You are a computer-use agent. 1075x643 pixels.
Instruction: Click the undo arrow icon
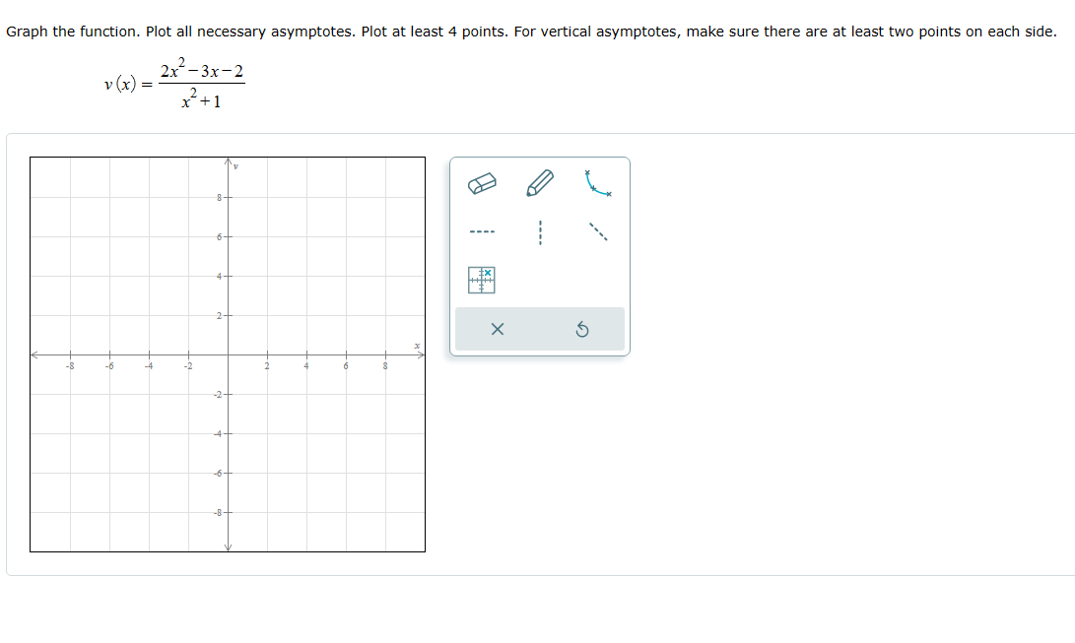(581, 329)
